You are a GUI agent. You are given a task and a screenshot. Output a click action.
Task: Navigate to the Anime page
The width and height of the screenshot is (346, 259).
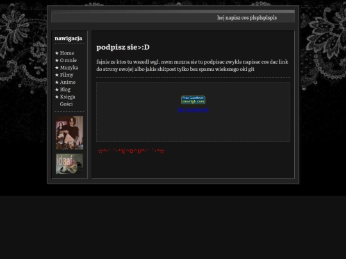coord(68,82)
